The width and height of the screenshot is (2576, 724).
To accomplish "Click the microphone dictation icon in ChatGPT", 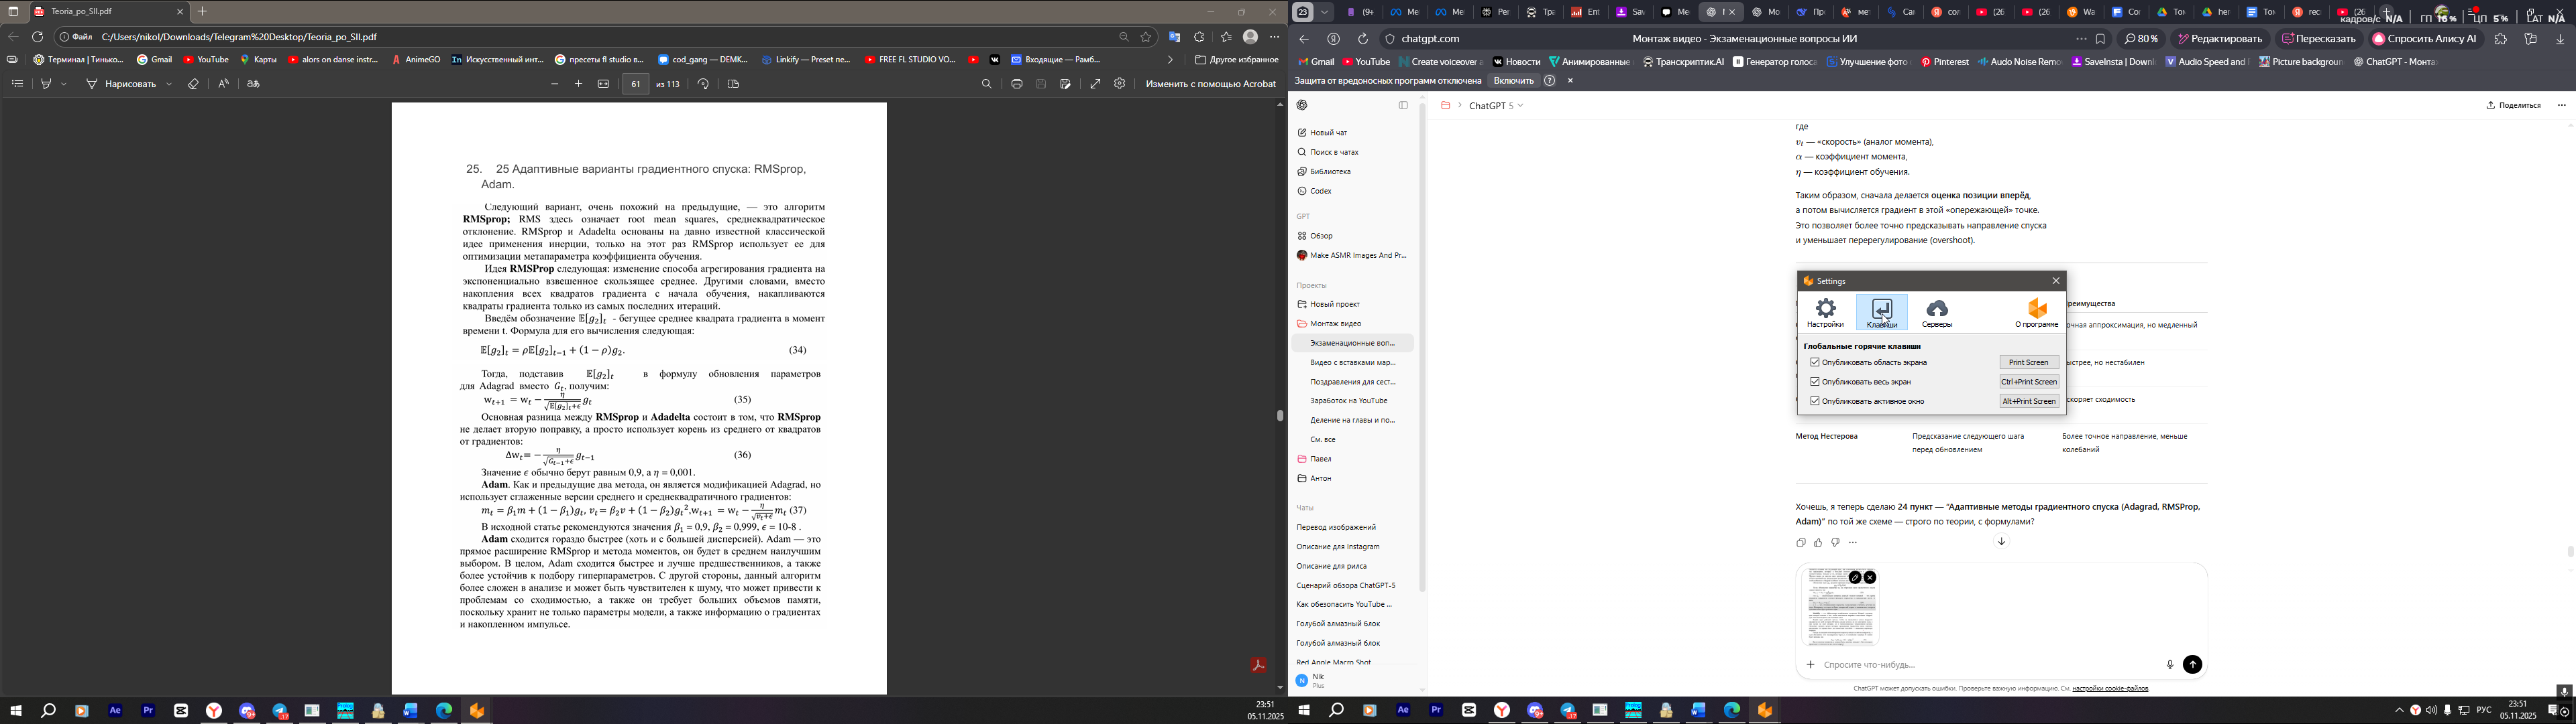I will (x=2169, y=665).
